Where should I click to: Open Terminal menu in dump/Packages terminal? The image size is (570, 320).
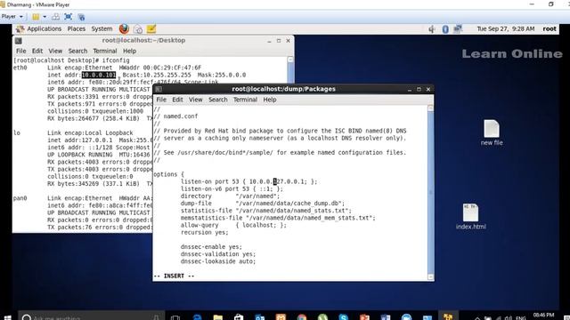245,100
